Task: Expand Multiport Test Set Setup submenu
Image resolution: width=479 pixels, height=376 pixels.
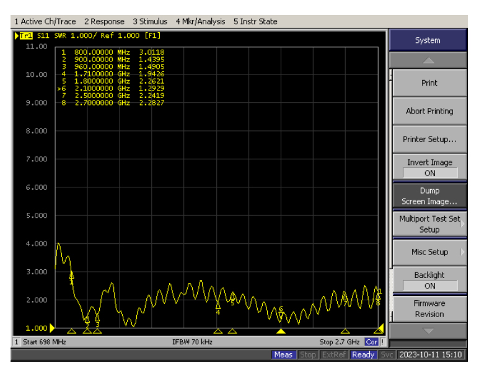Action: point(429,224)
